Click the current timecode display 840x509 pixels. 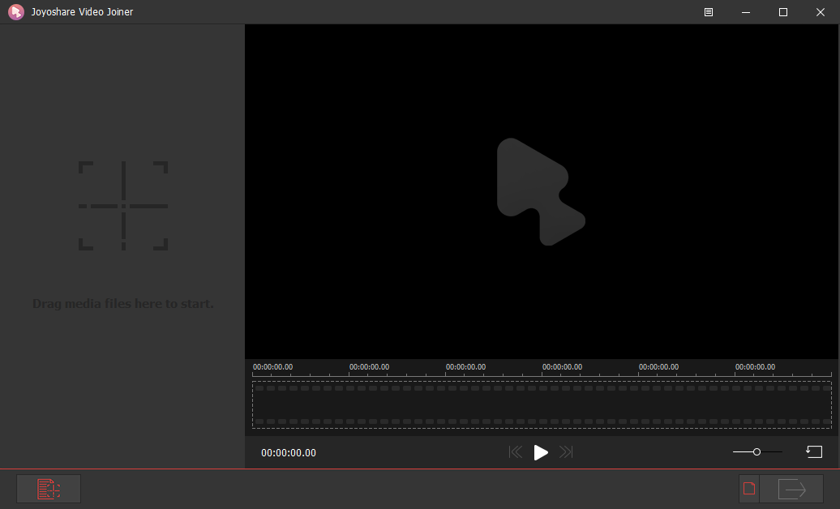coord(289,453)
